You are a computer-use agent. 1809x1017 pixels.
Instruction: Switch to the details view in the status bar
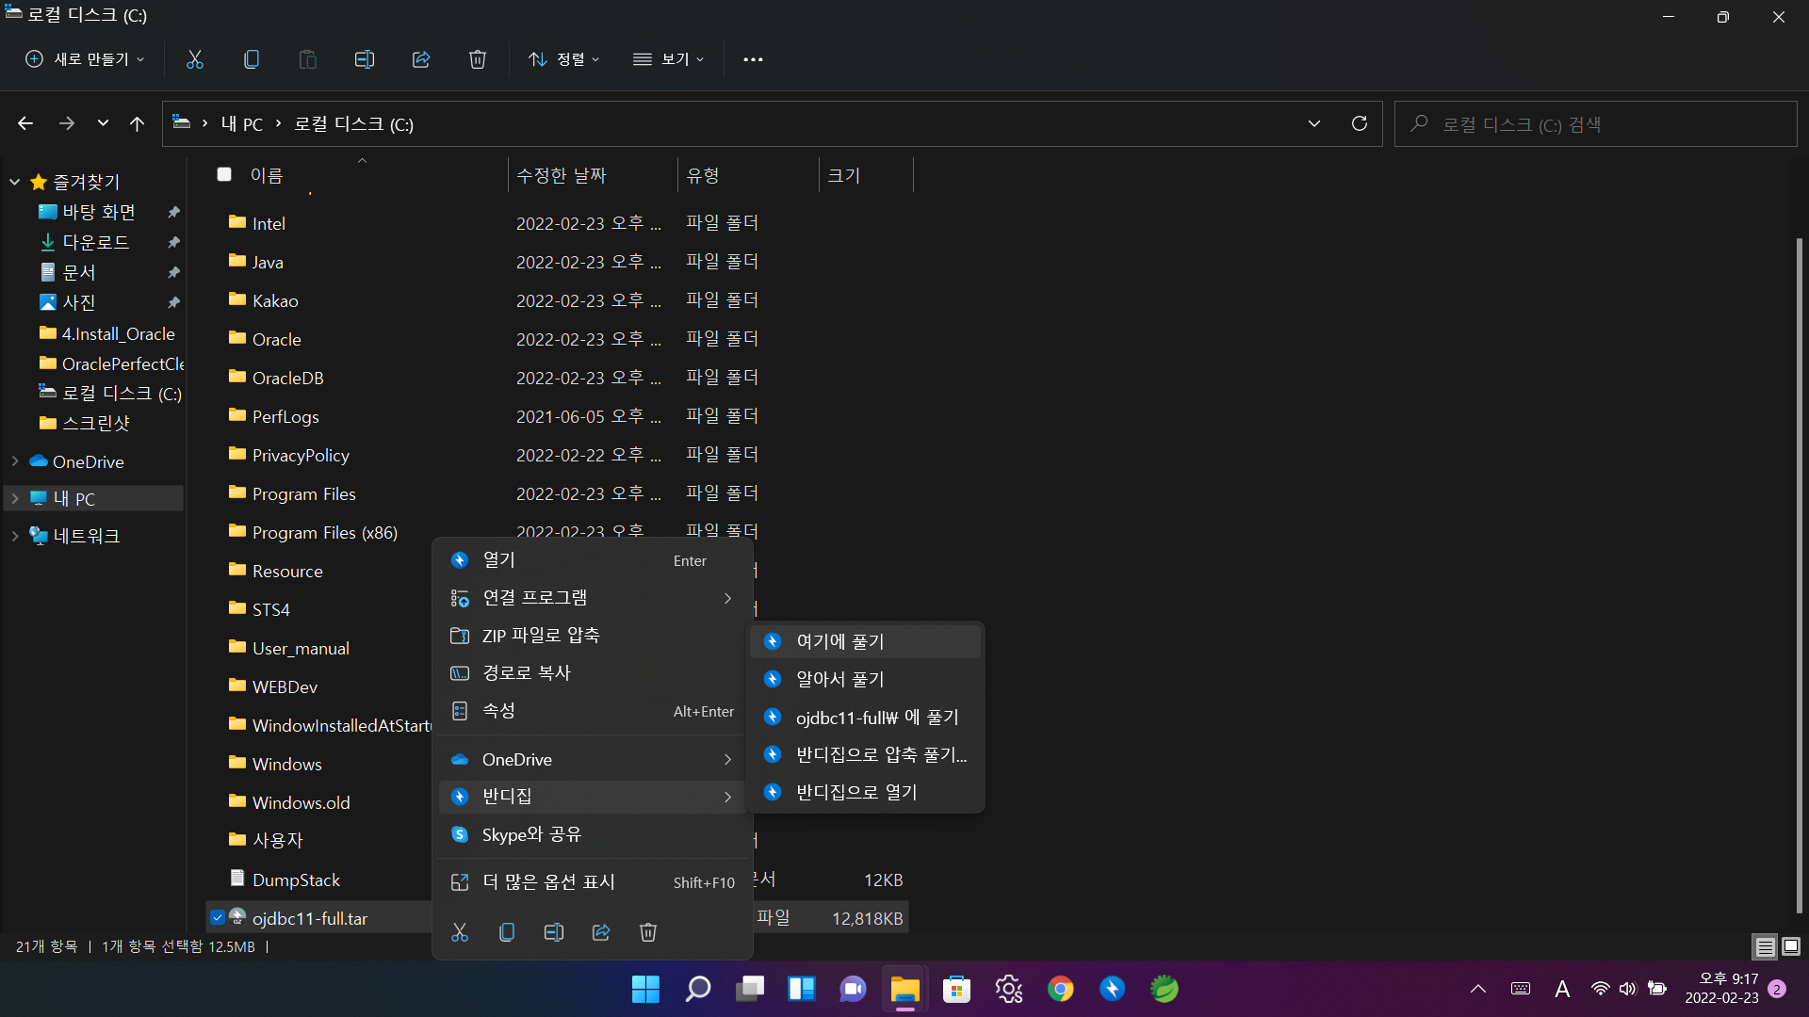tap(1765, 946)
